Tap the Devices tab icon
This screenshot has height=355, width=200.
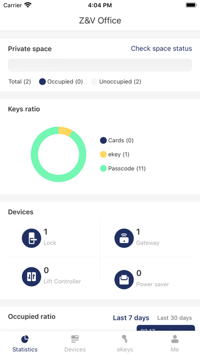click(x=75, y=339)
